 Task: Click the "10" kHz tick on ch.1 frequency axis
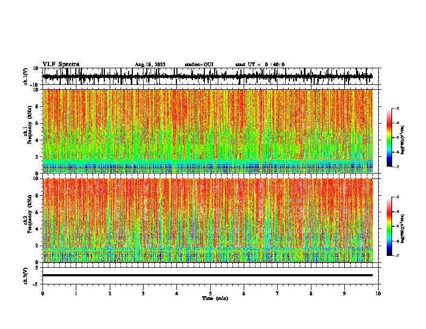tap(36, 90)
